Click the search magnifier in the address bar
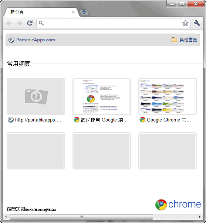206x223 pixels. (x=41, y=23)
